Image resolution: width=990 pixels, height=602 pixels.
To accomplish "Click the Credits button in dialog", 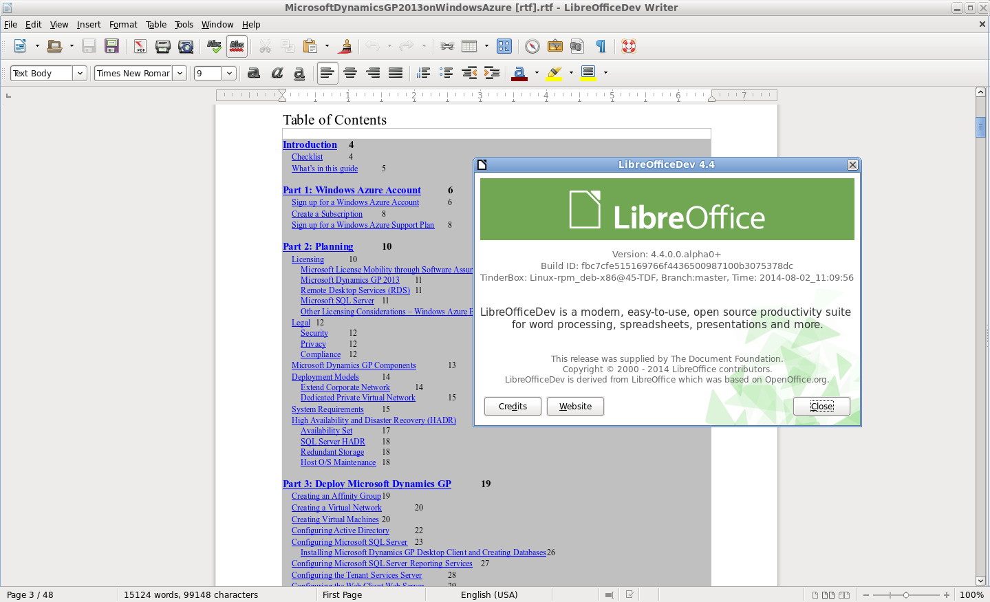I will (513, 407).
